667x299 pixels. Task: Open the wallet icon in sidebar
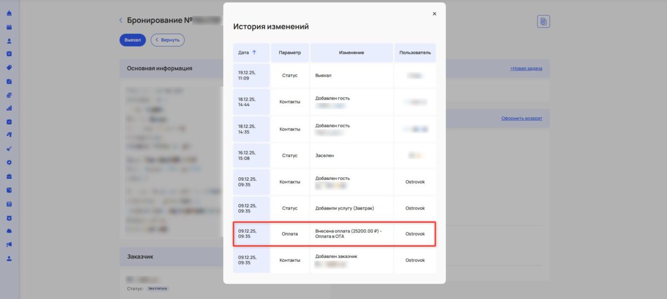[x=9, y=190]
